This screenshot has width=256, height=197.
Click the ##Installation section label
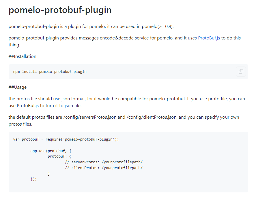(23, 56)
